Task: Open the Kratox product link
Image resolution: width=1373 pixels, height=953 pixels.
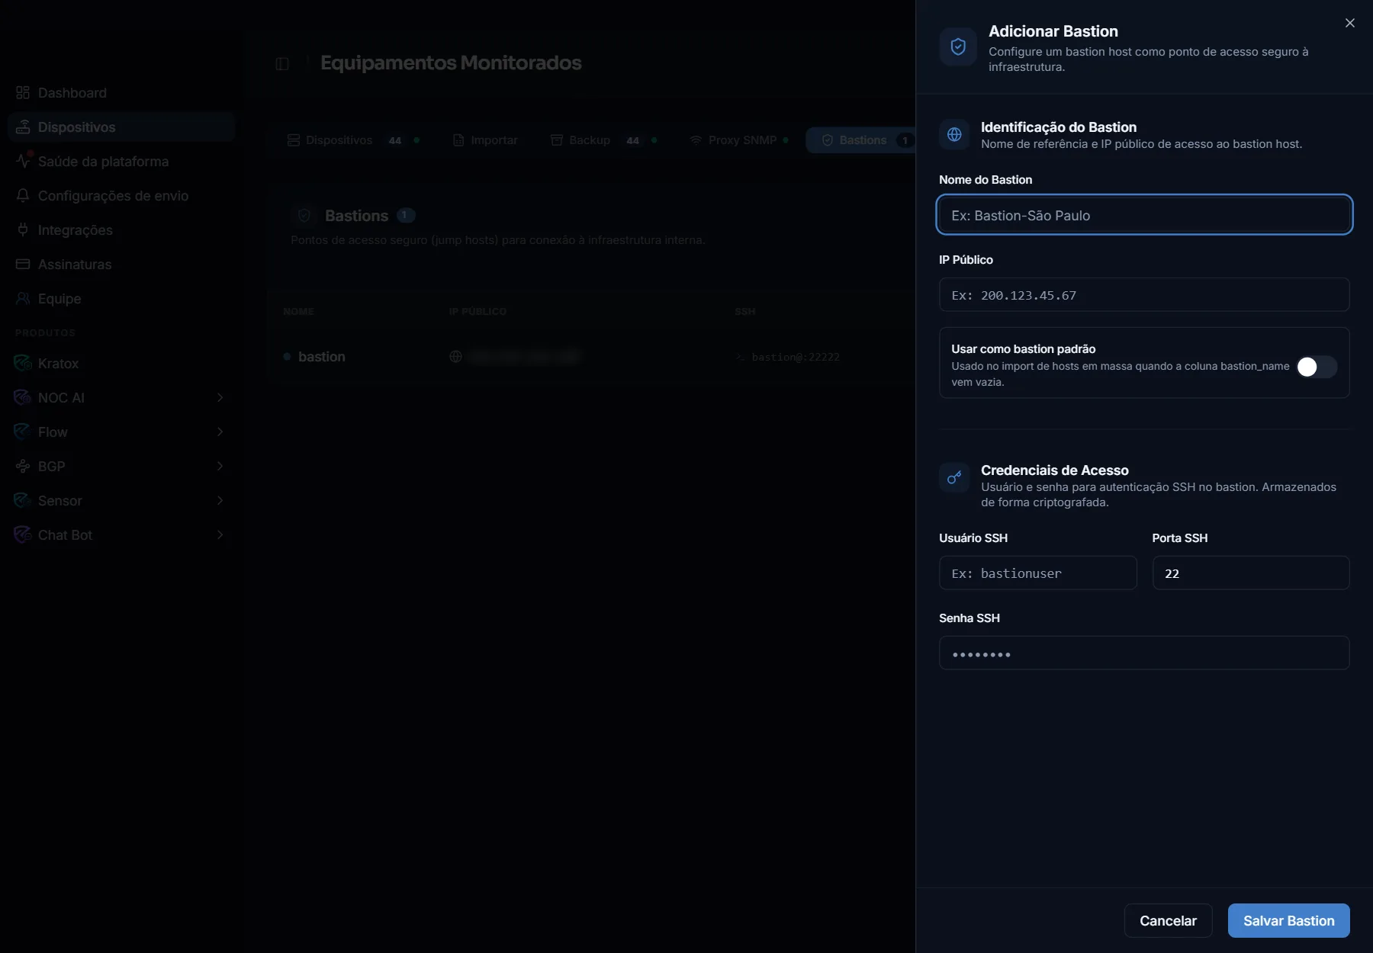Action: click(x=121, y=363)
